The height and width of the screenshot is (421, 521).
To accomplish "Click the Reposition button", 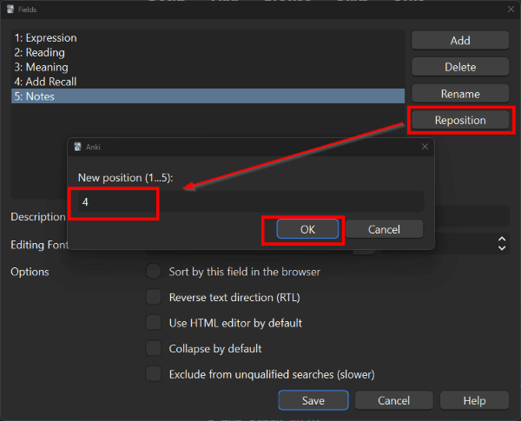I will pyautogui.click(x=460, y=120).
